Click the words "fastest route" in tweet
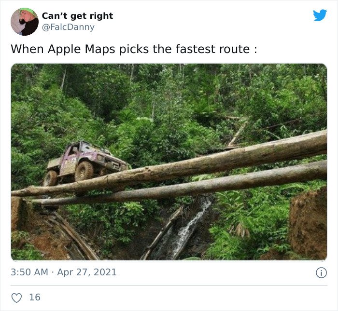 212,49
